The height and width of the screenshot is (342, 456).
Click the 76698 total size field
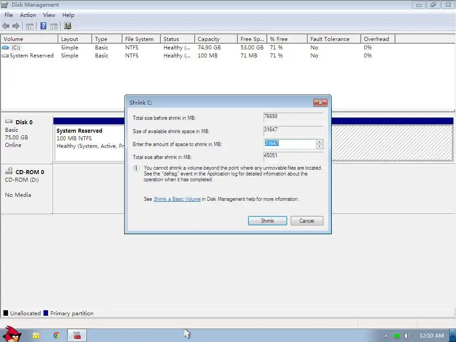pos(293,117)
